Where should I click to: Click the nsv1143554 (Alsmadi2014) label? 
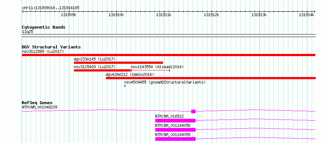tap(157, 67)
